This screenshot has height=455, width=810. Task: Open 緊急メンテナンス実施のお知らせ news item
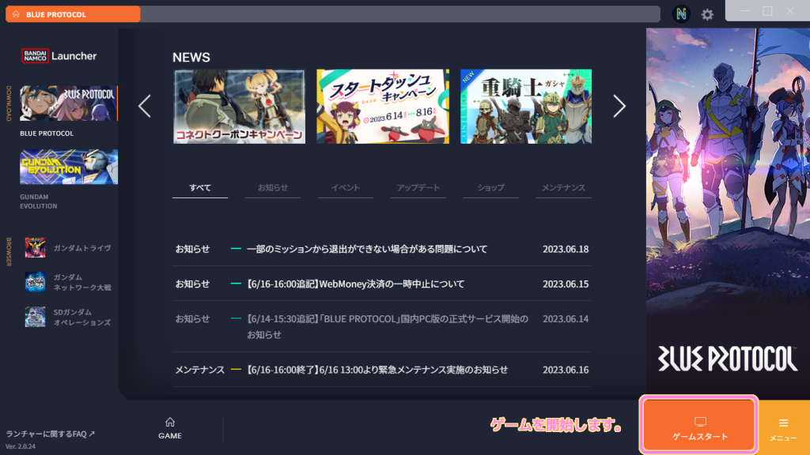pyautogui.click(x=382, y=370)
